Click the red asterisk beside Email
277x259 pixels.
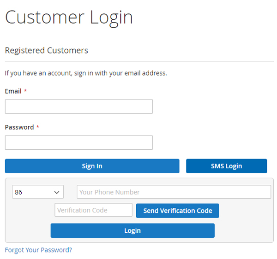pos(25,91)
